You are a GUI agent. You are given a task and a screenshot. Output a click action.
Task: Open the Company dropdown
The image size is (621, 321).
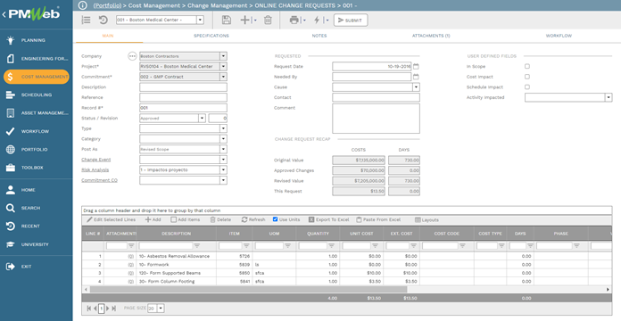pyautogui.click(x=223, y=56)
